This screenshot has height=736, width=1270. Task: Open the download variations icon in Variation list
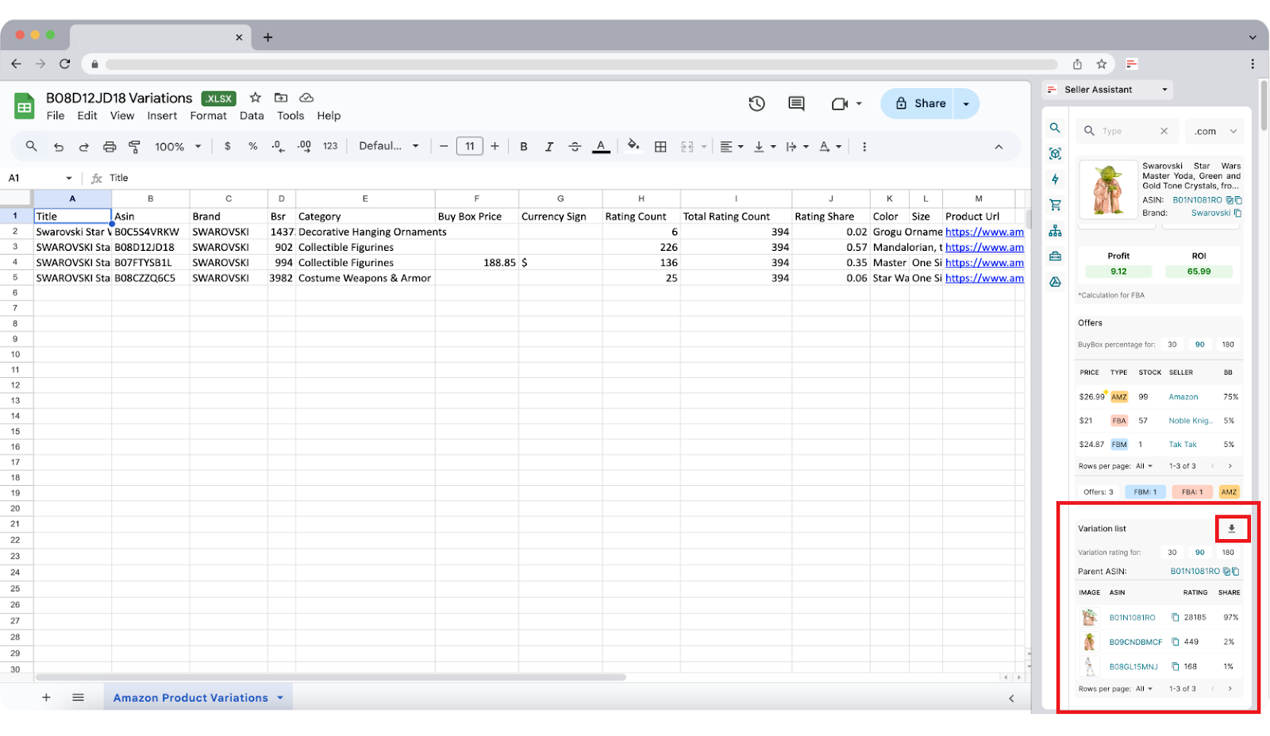click(1231, 528)
